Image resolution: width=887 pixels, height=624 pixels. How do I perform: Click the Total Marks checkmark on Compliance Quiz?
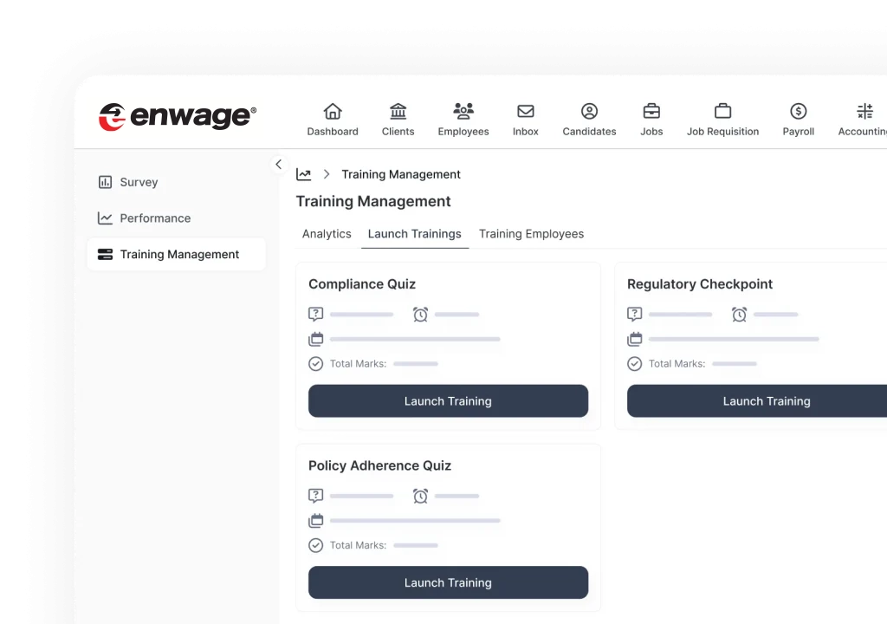(316, 364)
